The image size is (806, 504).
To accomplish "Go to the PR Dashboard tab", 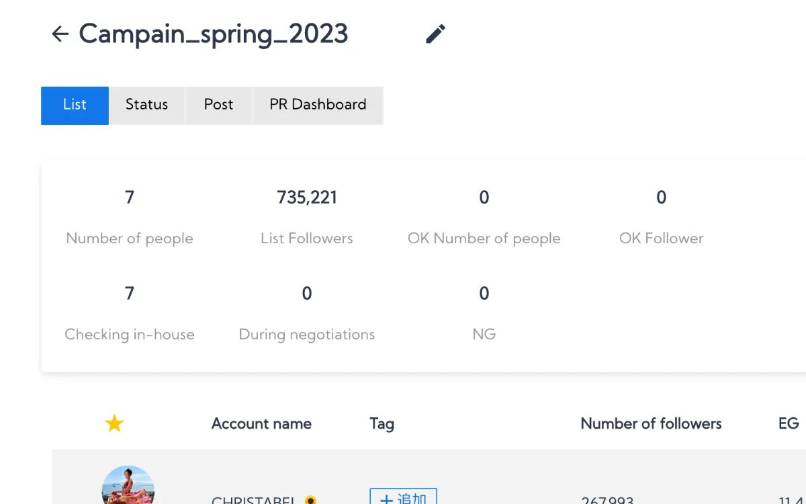I will click(318, 105).
